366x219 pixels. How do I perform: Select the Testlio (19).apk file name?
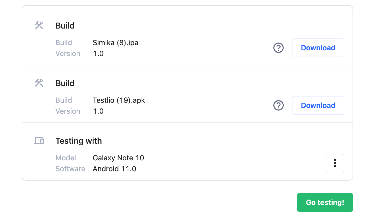click(119, 100)
